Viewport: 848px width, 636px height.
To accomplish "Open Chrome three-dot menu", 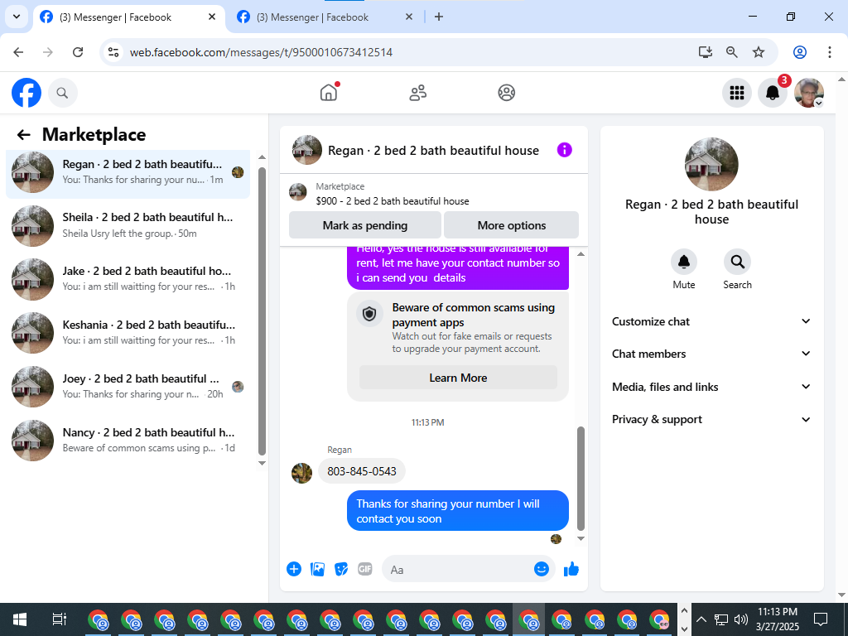I will click(x=830, y=52).
